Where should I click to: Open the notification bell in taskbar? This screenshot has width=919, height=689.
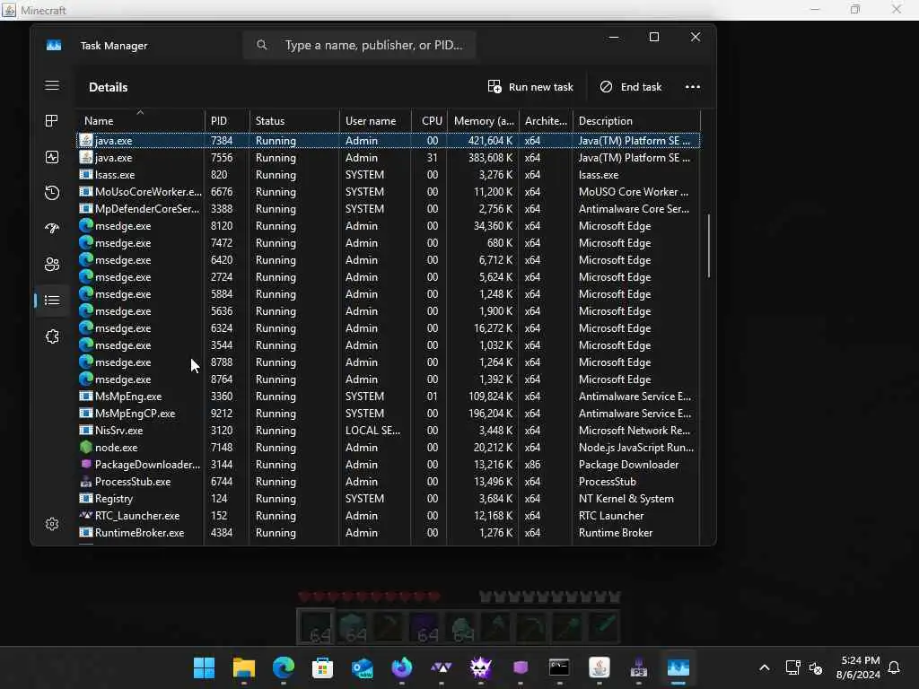coord(894,667)
